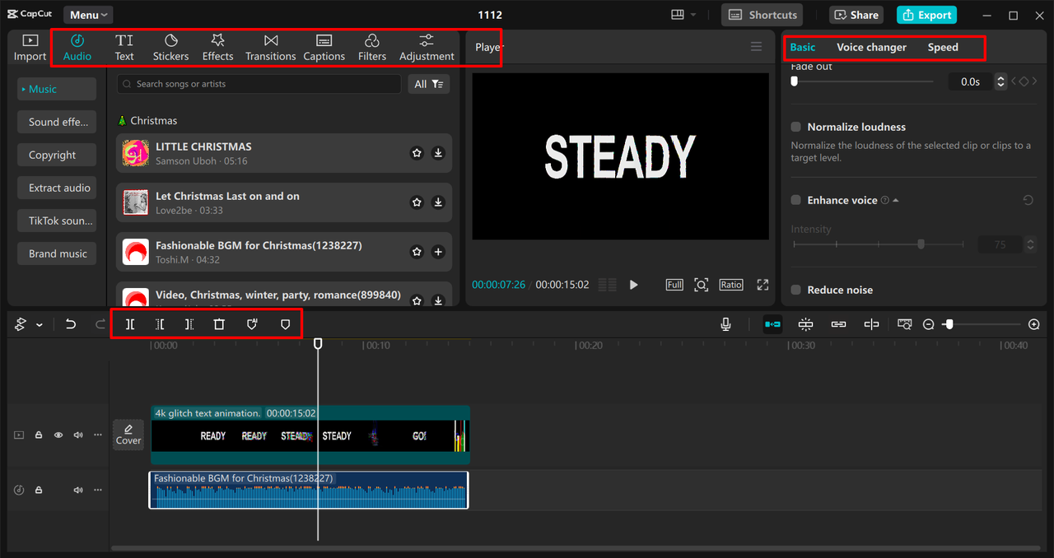This screenshot has width=1054, height=558.
Task: Open audio track more options menu
Action: 98,490
